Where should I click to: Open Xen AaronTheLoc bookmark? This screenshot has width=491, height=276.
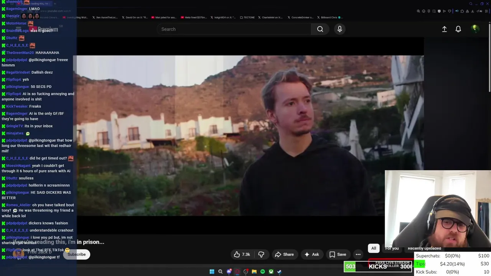point(104,17)
